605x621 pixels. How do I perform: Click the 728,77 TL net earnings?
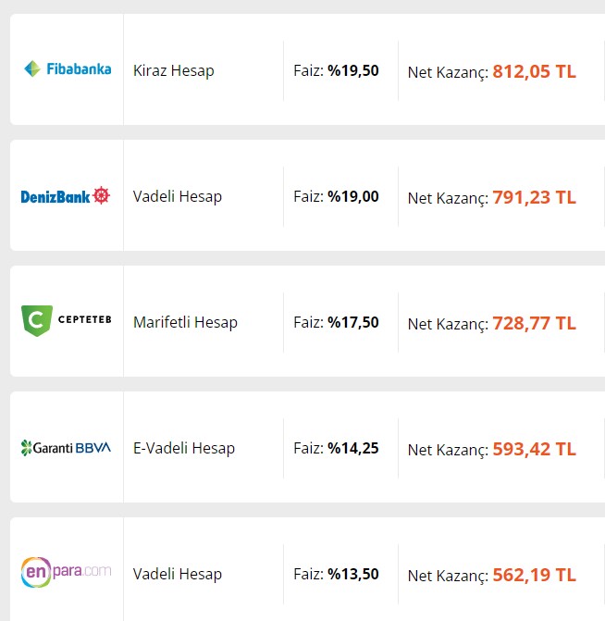pyautogui.click(x=534, y=324)
